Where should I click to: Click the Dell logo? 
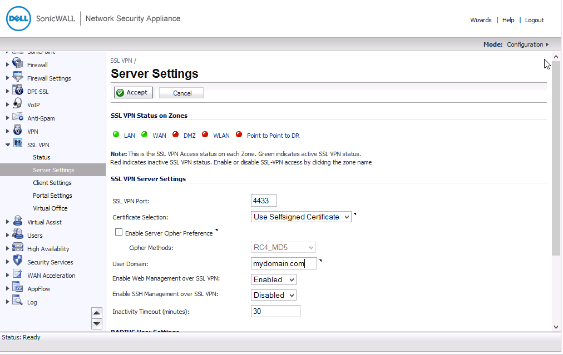click(19, 19)
